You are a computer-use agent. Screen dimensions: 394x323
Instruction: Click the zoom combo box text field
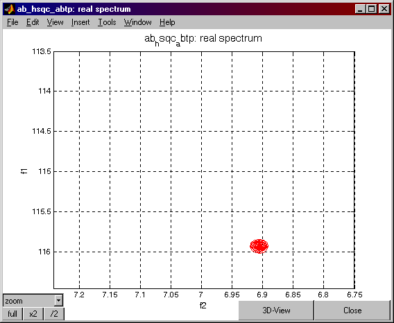coord(29,300)
